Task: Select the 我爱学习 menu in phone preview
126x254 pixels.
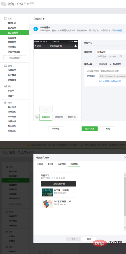Action: [x=46, y=117]
